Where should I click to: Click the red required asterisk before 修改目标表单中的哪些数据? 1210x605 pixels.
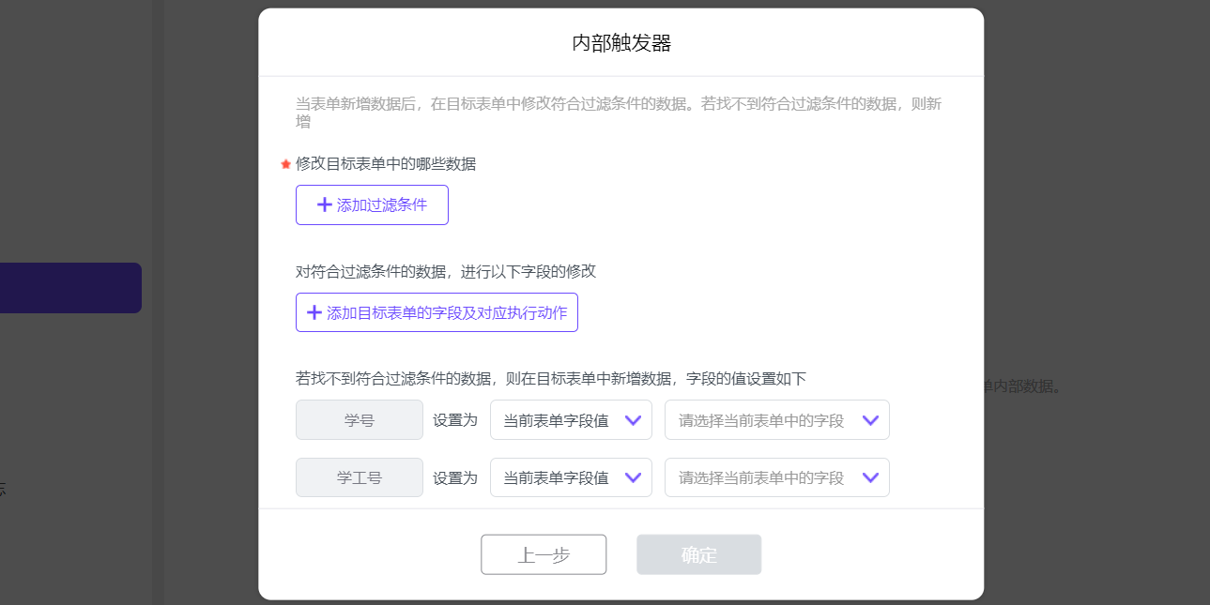(285, 164)
